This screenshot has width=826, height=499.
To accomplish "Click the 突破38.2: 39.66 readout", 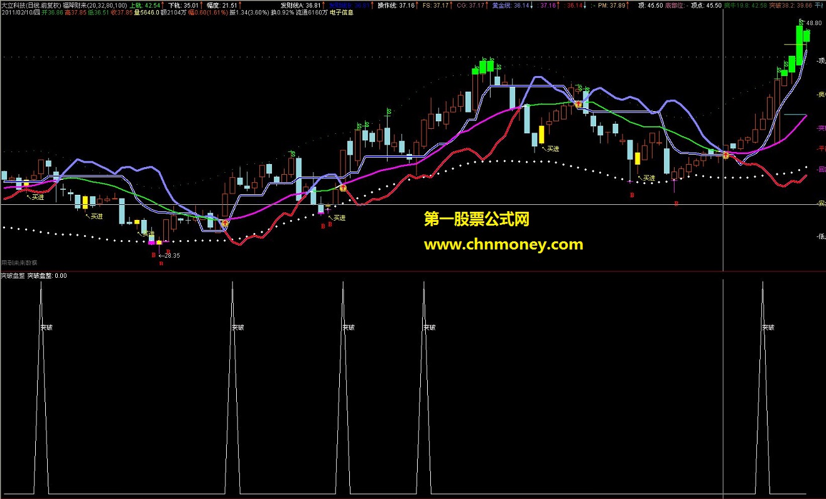I will (790, 4).
